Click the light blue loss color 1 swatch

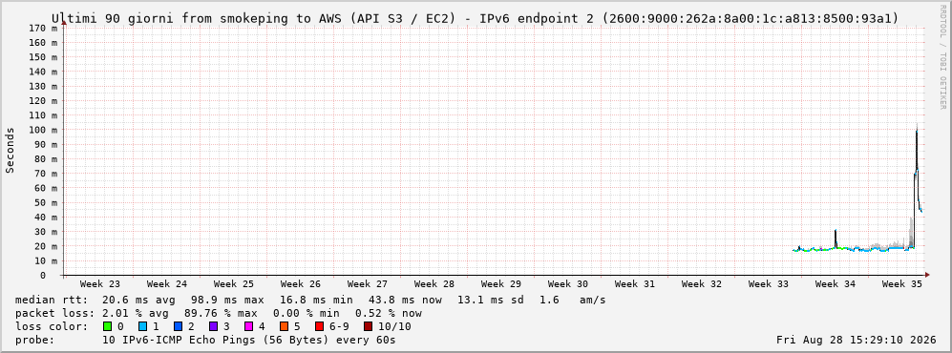pyautogui.click(x=142, y=326)
